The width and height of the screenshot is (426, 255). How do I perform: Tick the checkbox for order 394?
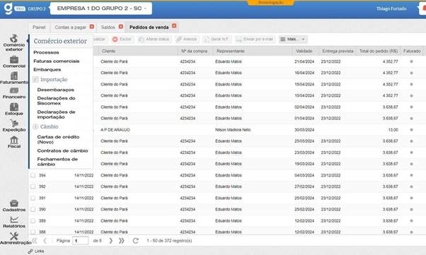33,175
